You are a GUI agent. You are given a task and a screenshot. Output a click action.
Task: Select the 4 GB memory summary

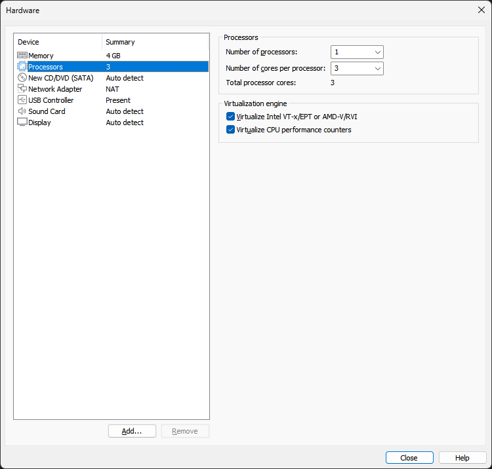coord(113,56)
